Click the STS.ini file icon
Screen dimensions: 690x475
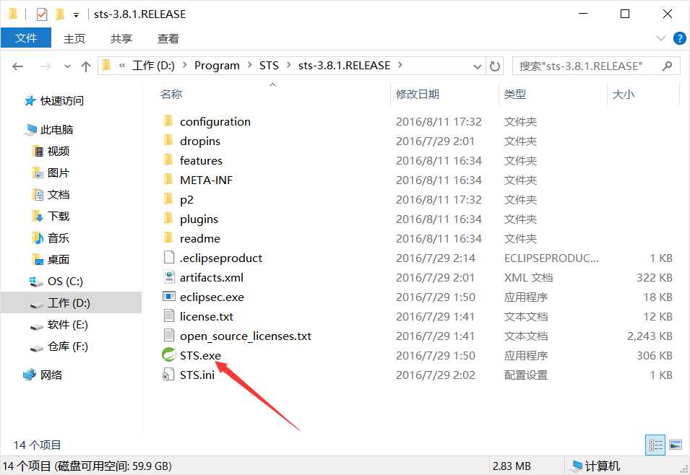[168, 375]
